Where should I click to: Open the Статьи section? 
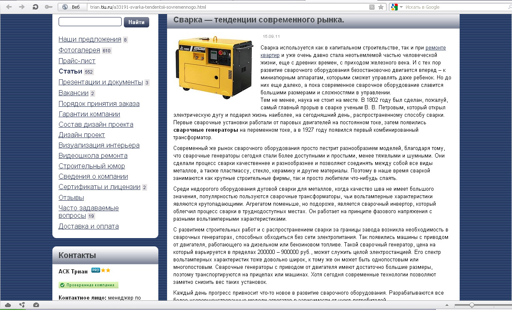tap(70, 71)
